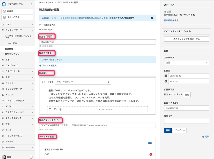Viewport: 214px width, 159px height.
Task: Click the ツール wrench icon
Action: click(x=3, y=130)
